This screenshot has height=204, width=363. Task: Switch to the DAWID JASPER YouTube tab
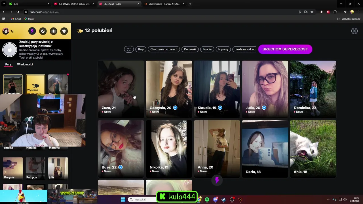[74, 4]
